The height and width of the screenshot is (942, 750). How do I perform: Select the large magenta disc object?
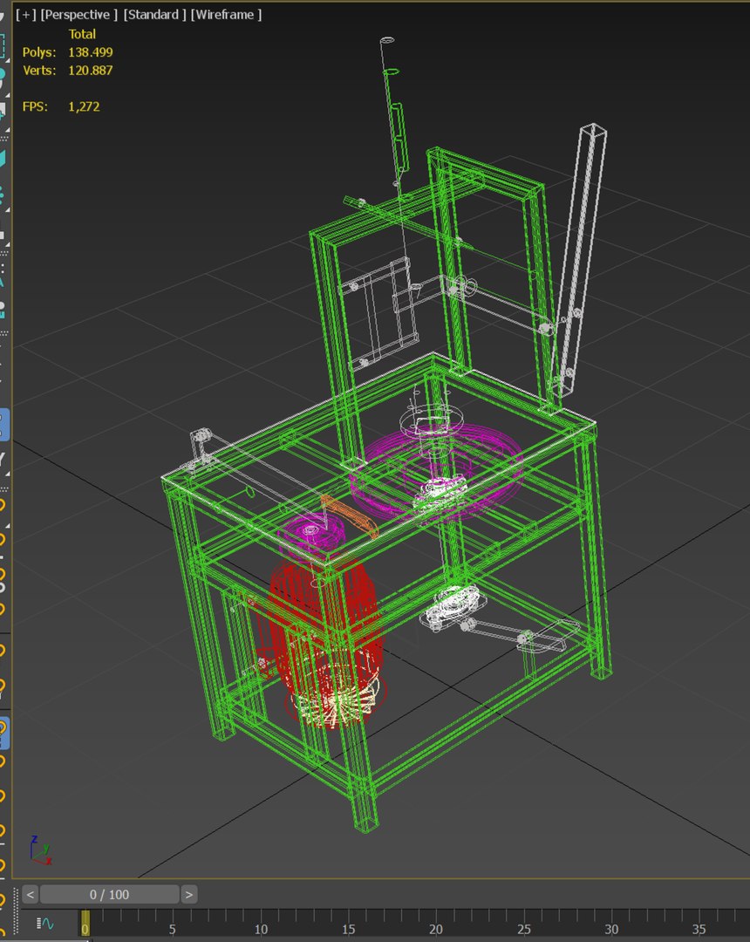pyautogui.click(x=437, y=470)
